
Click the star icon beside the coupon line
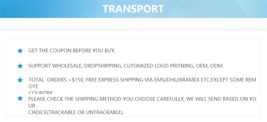click(20, 51)
